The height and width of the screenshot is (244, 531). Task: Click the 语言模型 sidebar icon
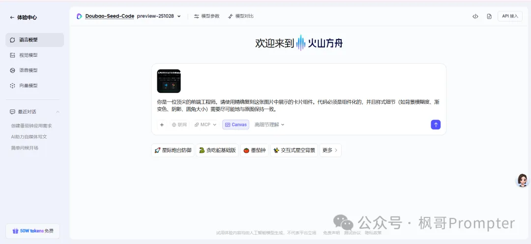[12, 40]
